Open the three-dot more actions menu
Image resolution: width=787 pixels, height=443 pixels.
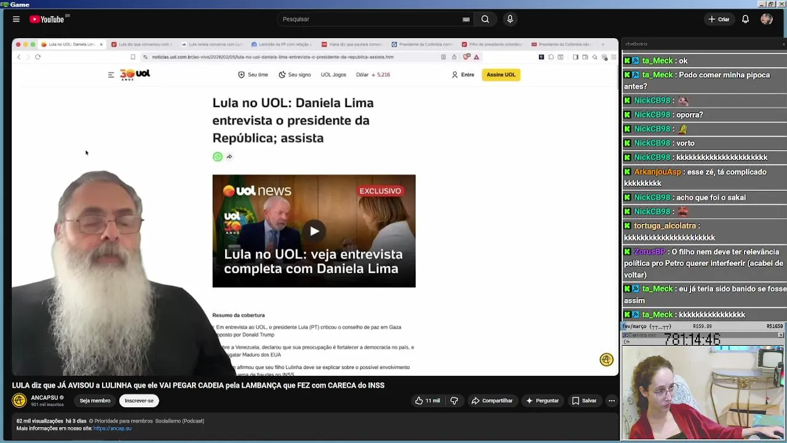pyautogui.click(x=611, y=401)
